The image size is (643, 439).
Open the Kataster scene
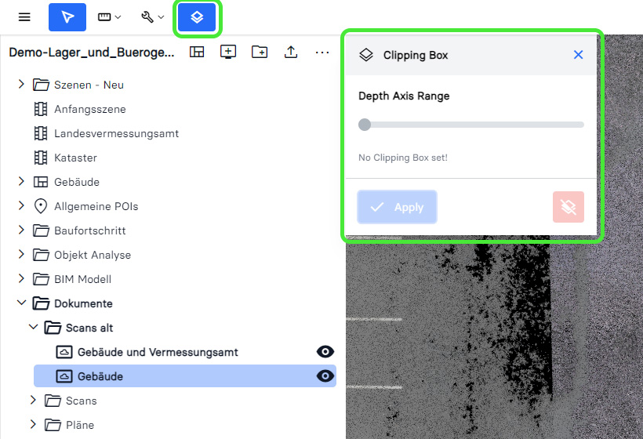75,158
